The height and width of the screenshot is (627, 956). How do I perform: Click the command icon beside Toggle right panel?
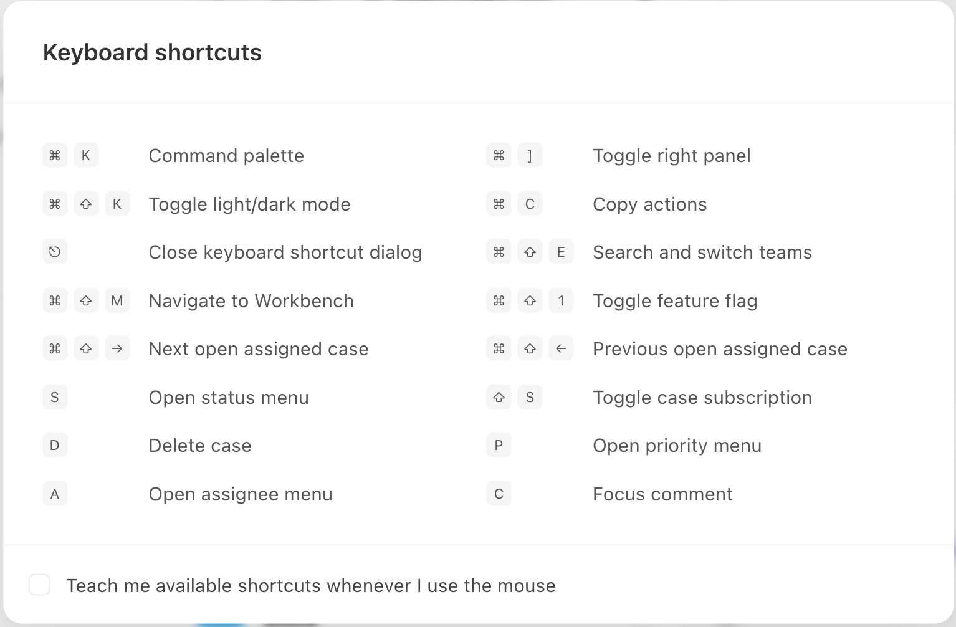click(x=499, y=155)
